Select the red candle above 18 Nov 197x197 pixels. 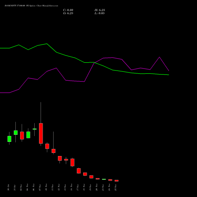[85, 174]
